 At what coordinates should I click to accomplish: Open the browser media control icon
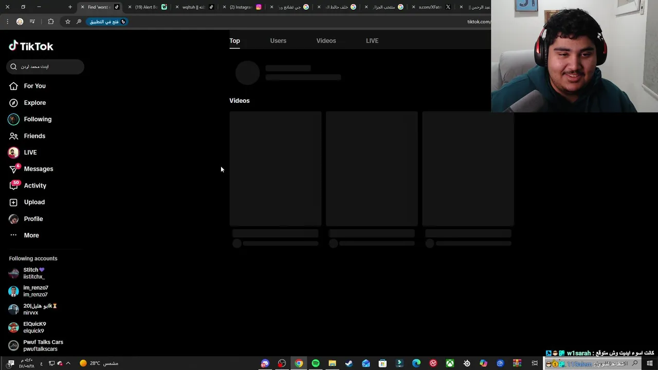point(32,22)
